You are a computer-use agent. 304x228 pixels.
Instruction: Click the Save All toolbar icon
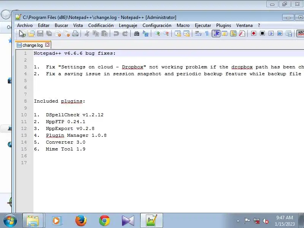tap(49, 33)
